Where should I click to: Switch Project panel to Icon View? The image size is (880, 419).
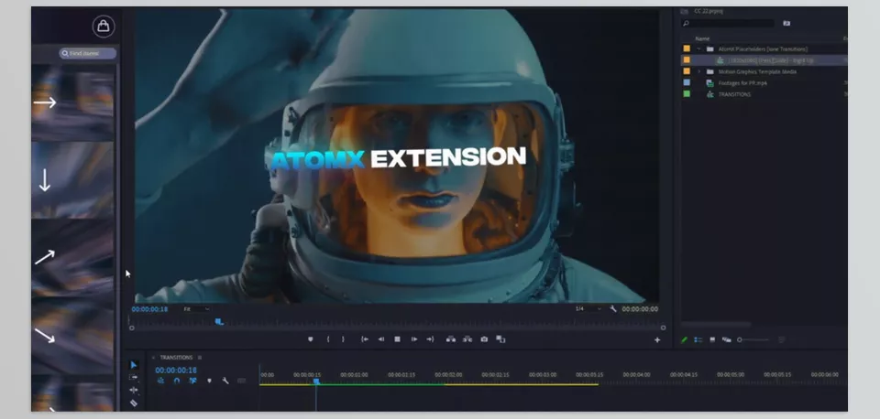712,339
